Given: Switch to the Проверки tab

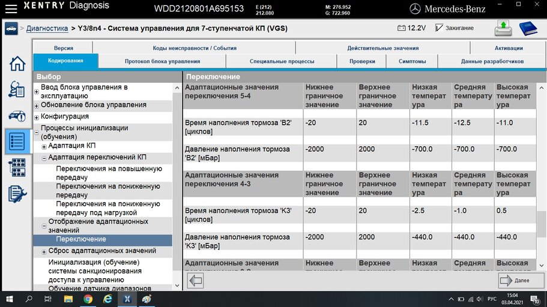Looking at the screenshot, I should click(x=362, y=61).
